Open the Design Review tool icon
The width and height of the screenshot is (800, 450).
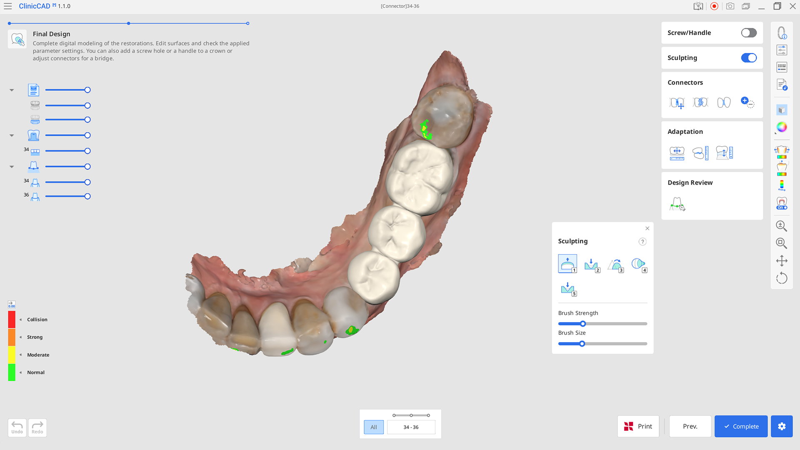[677, 204]
